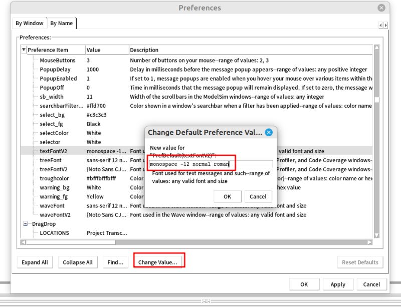This screenshot has height=308, width=401.
Task: Click the horizontal scrollbar thumb
Action: coord(71,242)
